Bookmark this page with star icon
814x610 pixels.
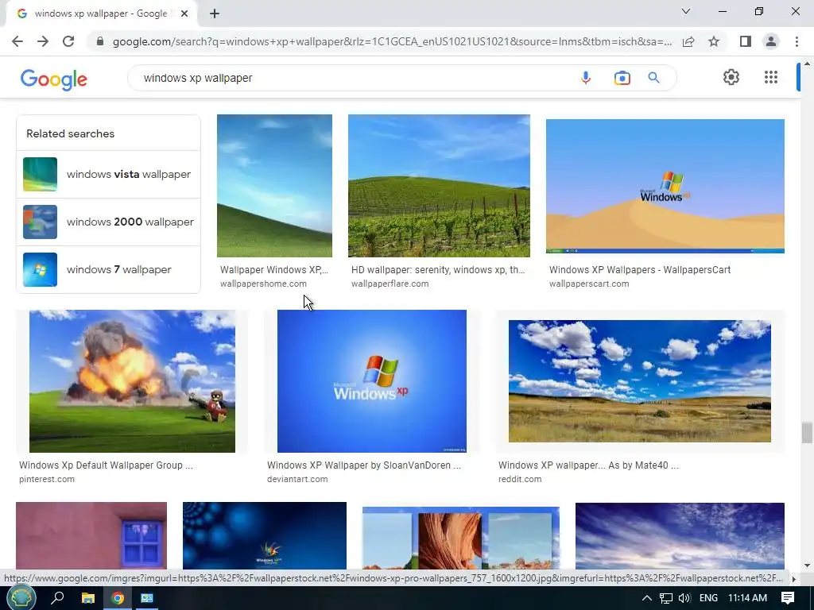tap(714, 41)
